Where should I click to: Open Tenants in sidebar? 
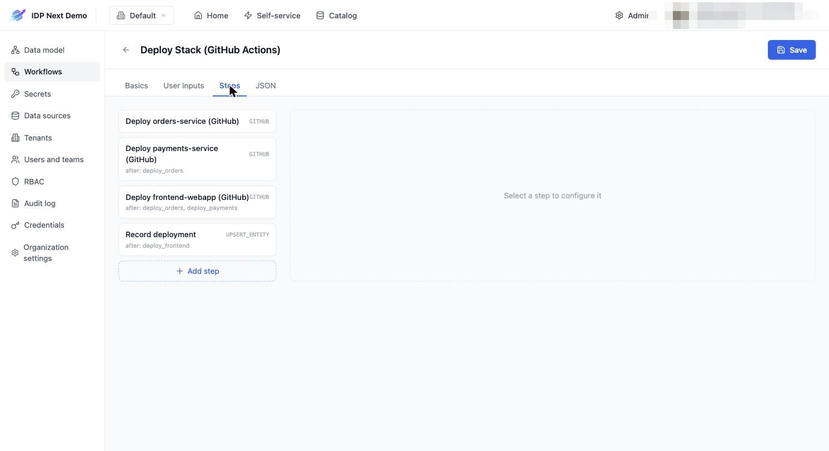point(52,138)
